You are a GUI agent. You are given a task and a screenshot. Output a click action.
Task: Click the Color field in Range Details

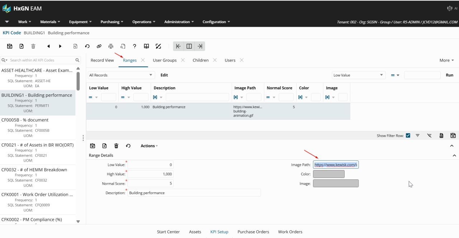click(328, 174)
